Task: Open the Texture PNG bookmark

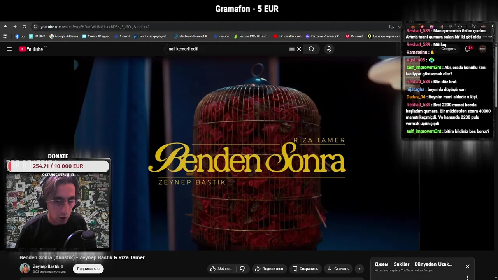Action: click(x=251, y=36)
